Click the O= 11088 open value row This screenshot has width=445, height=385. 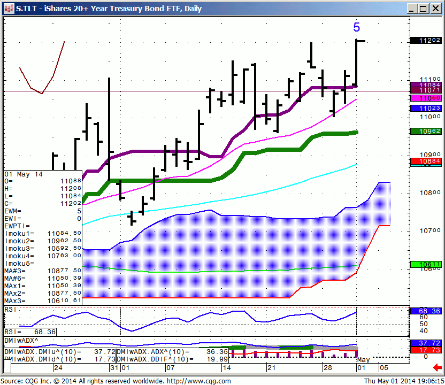43,181
